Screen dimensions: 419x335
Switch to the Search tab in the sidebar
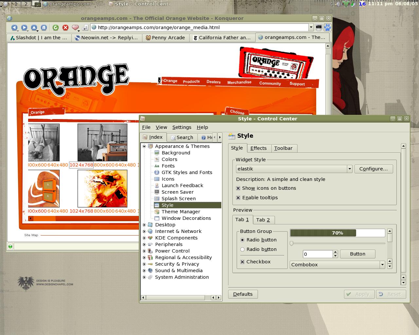pos(182,138)
